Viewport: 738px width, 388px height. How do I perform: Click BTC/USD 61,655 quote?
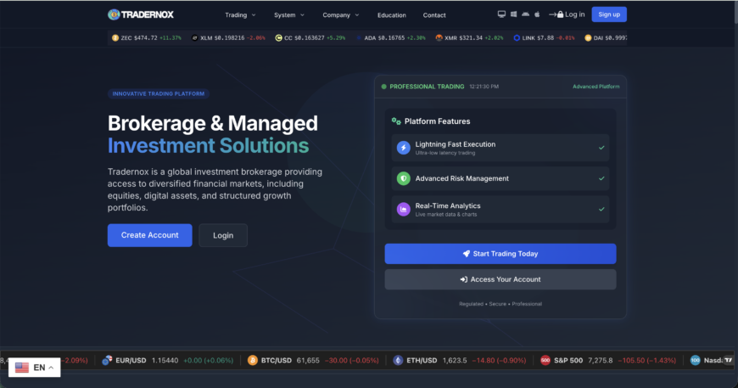coord(313,360)
